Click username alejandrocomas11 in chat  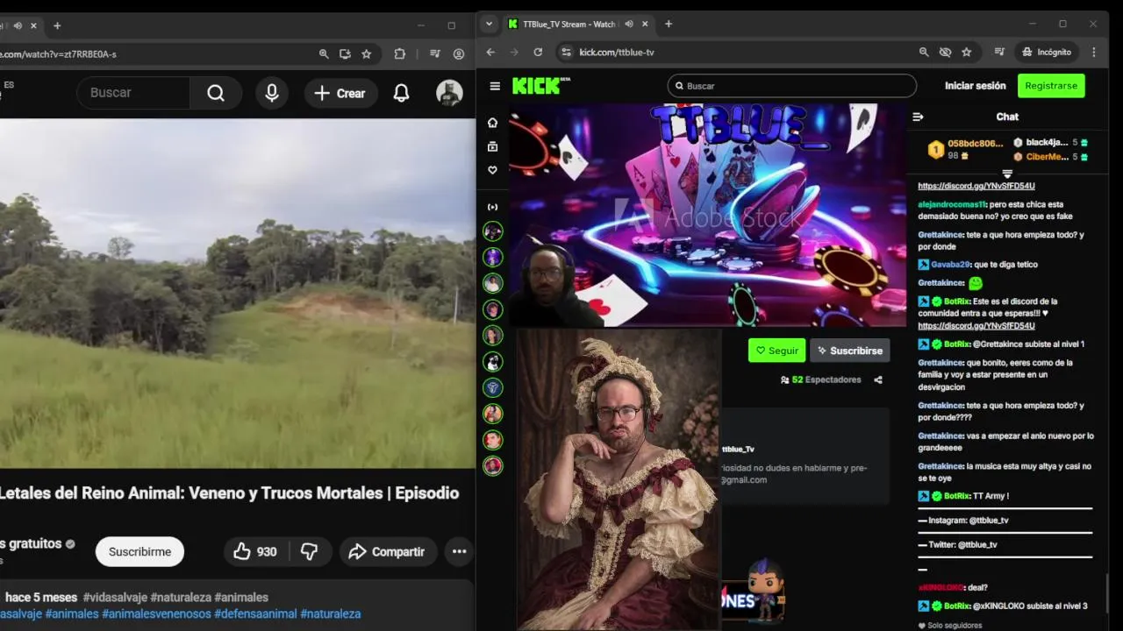[x=952, y=204]
